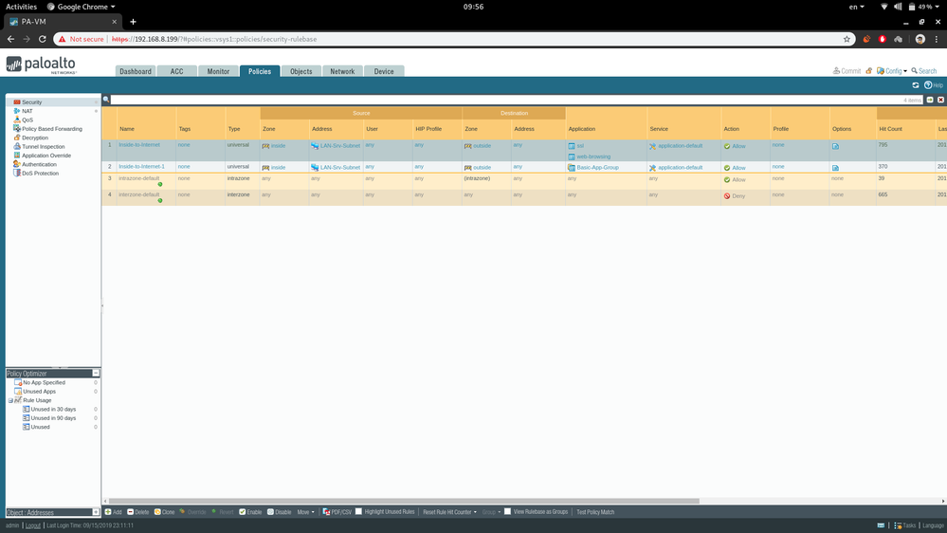Toggle View Rulebase as Groups checkbox
This screenshot has width=947, height=533.
pyautogui.click(x=507, y=511)
